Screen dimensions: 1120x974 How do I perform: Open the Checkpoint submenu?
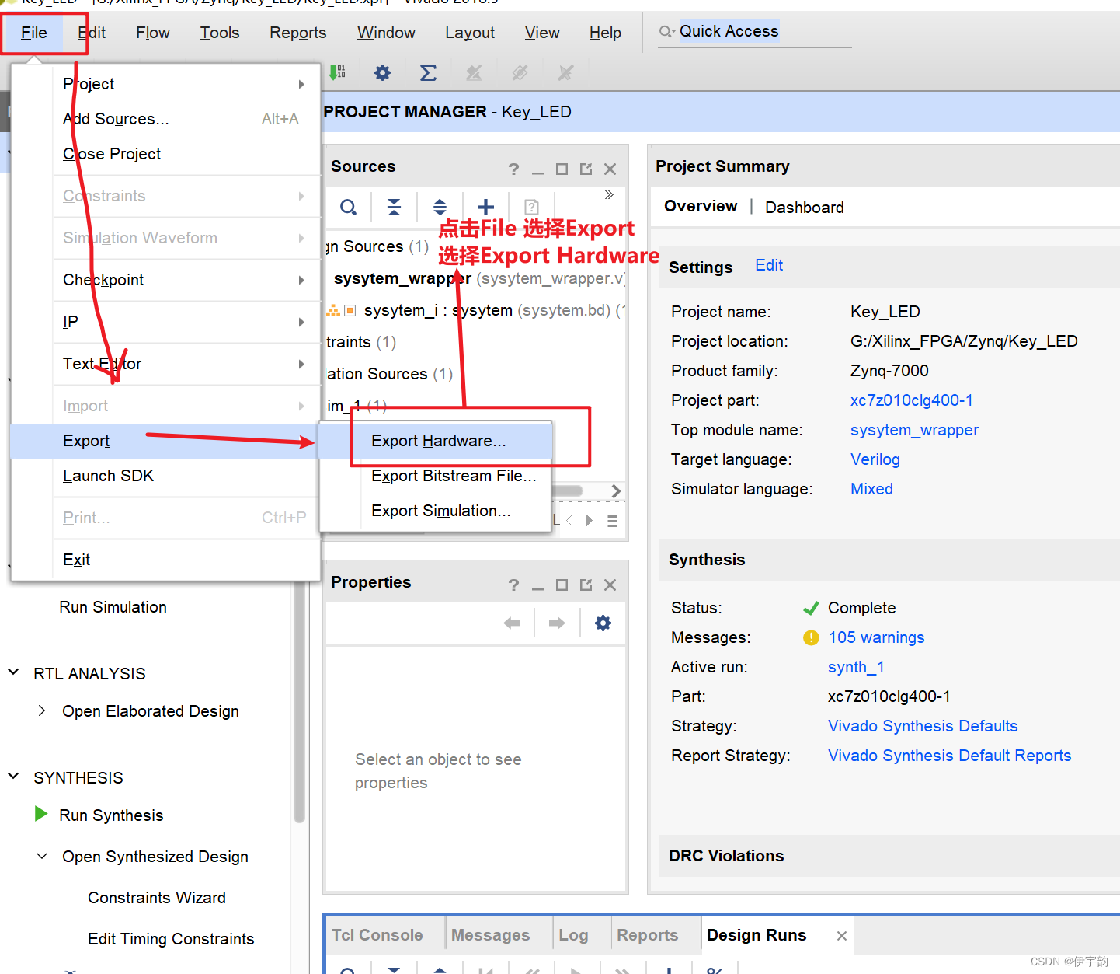pos(186,280)
